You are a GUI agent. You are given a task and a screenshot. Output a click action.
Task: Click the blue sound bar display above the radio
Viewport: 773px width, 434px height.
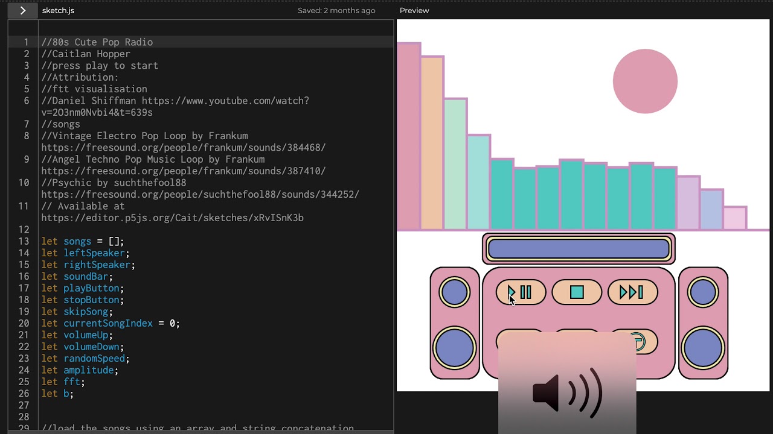coord(579,249)
